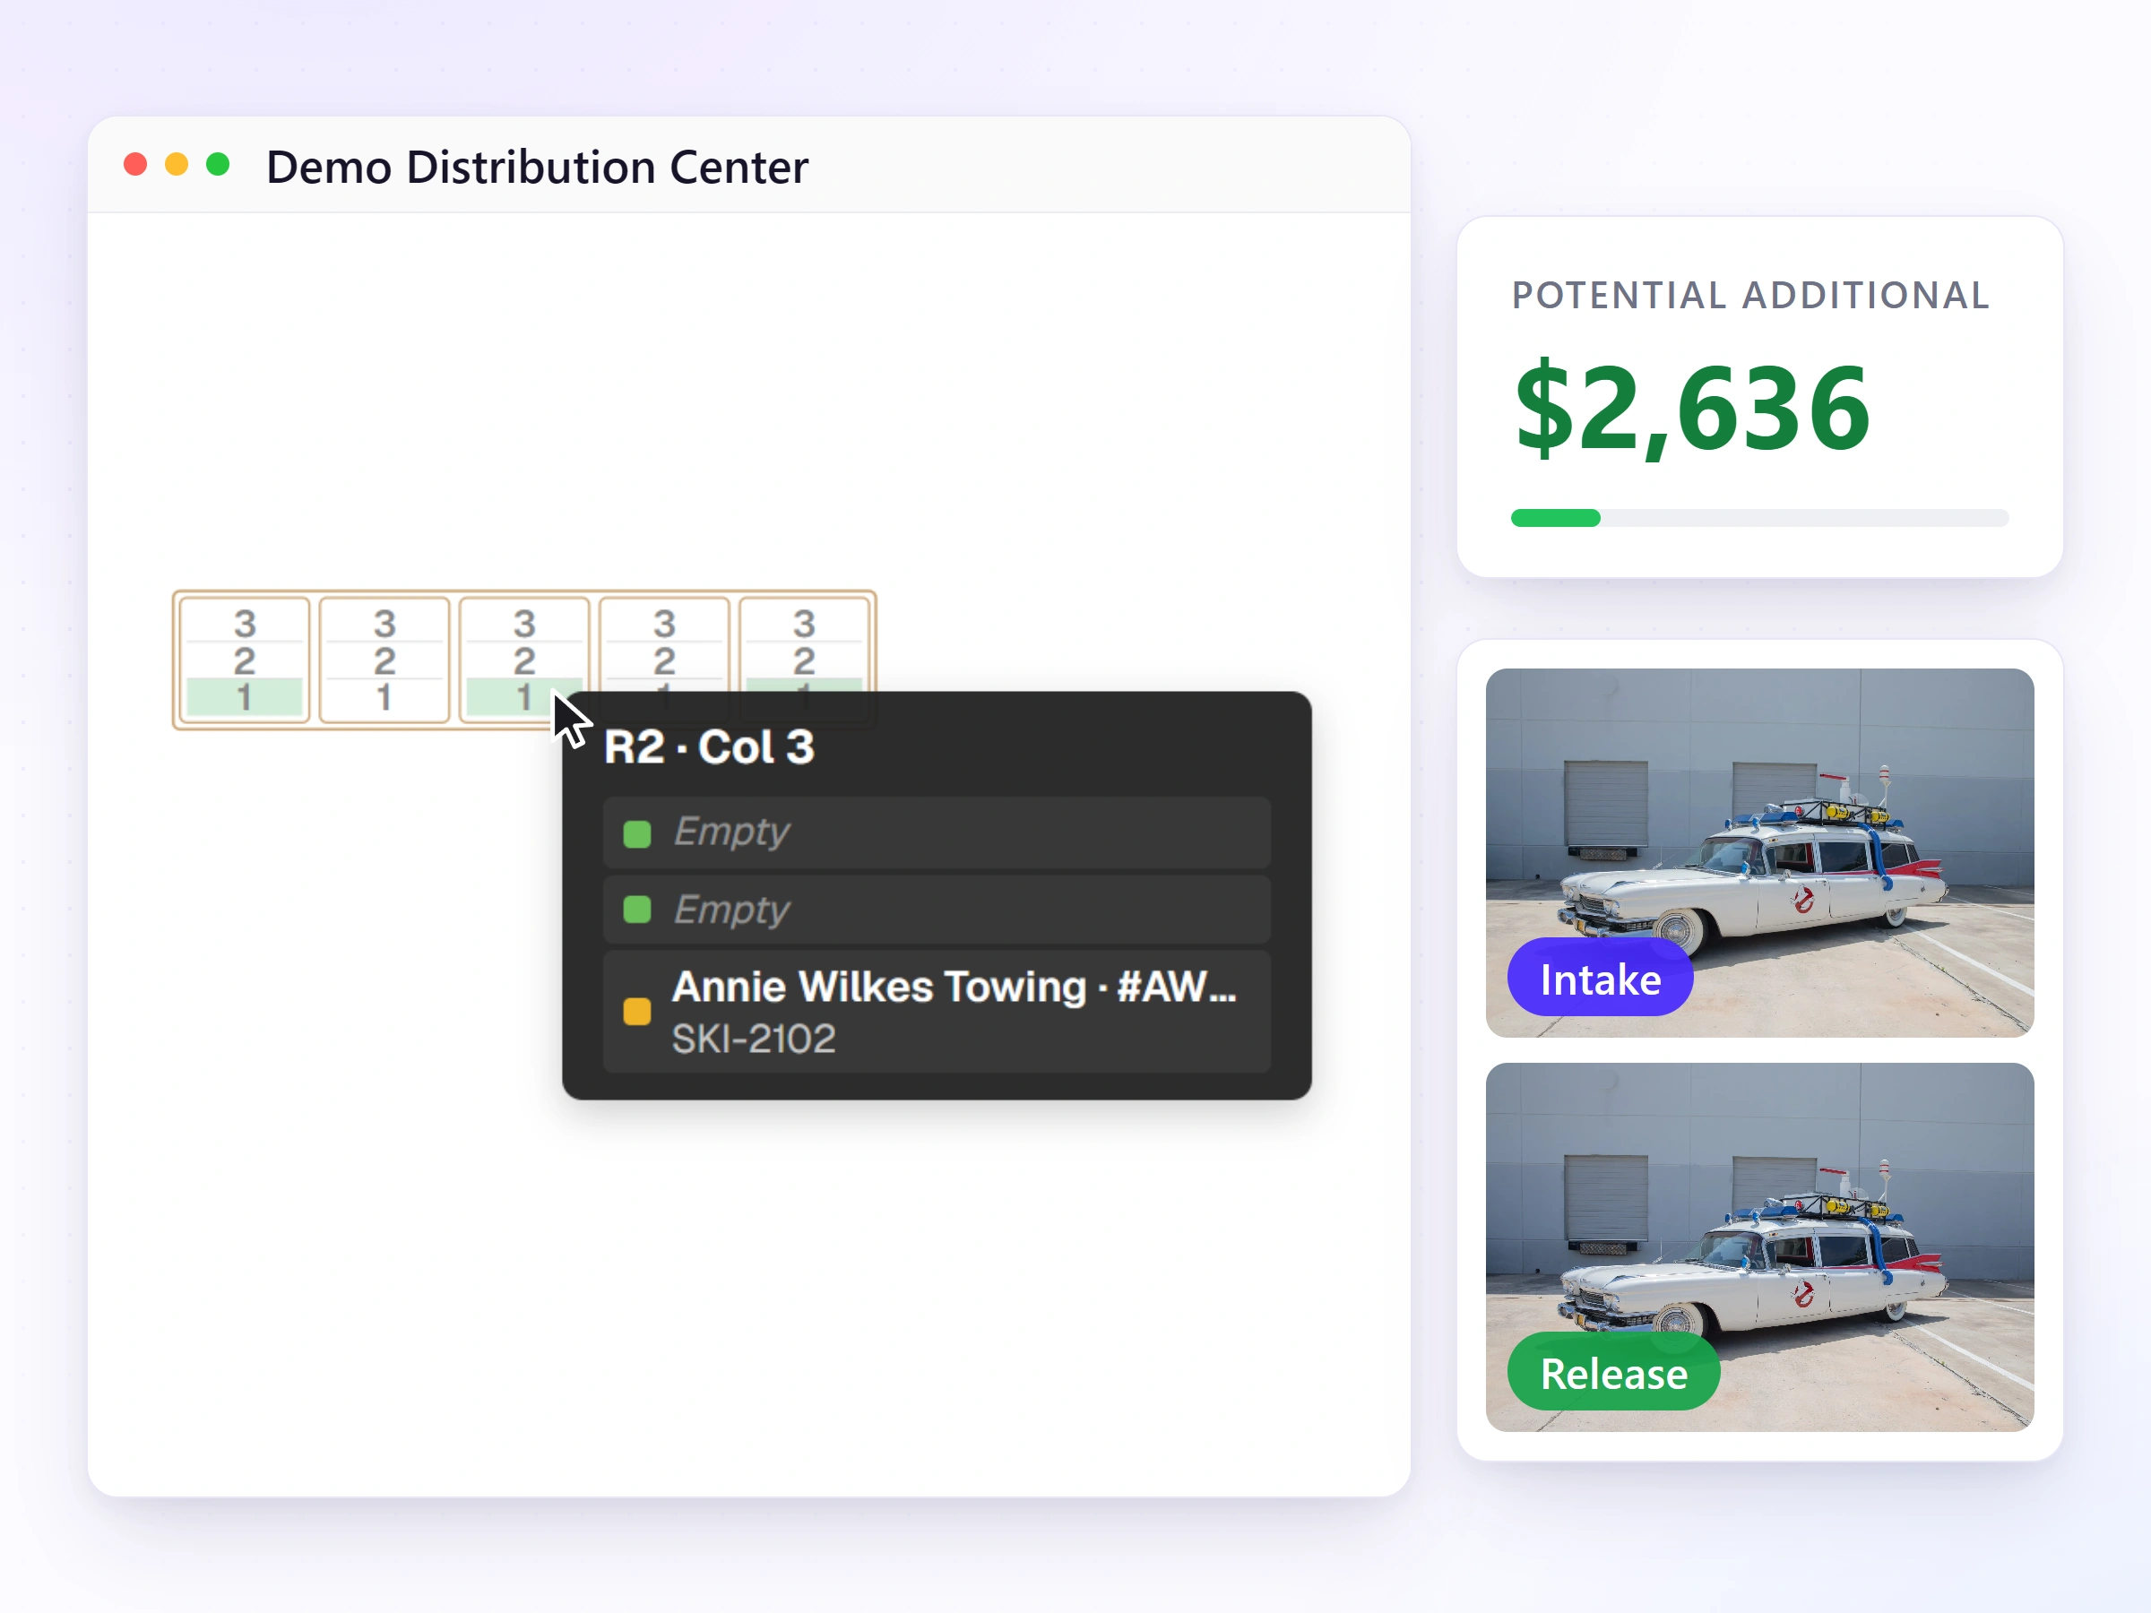Select the second Empty slot row

(x=937, y=910)
